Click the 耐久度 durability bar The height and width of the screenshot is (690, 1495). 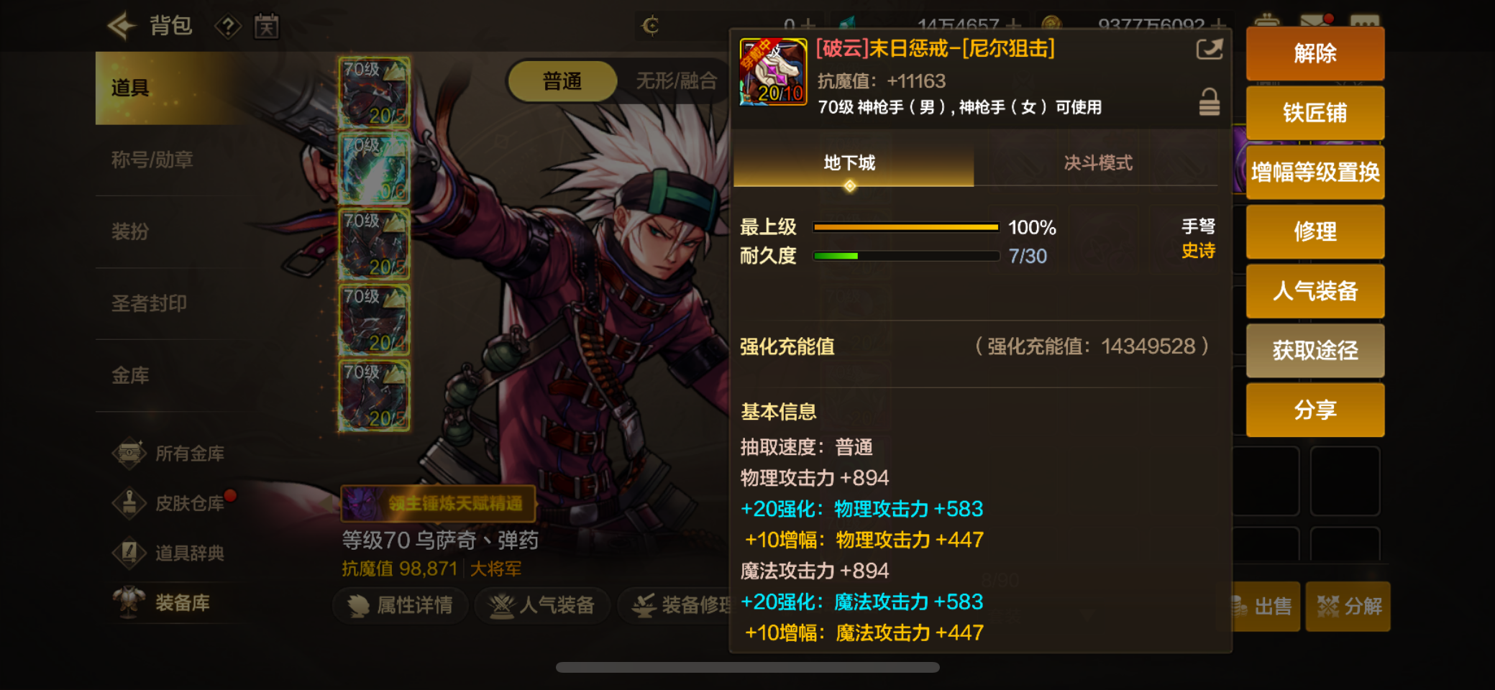(x=906, y=256)
